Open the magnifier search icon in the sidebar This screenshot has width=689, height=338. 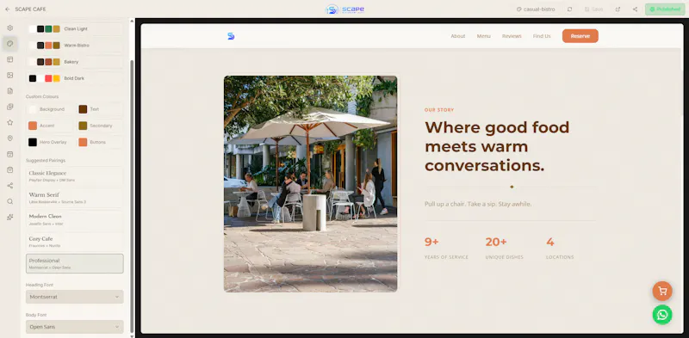tap(9, 201)
